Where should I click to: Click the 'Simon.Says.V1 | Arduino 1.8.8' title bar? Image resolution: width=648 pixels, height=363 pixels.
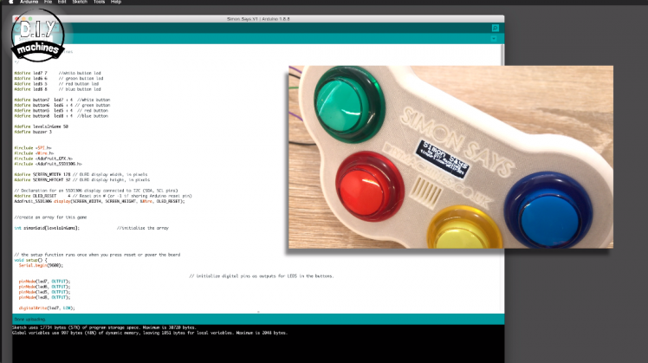(x=258, y=19)
